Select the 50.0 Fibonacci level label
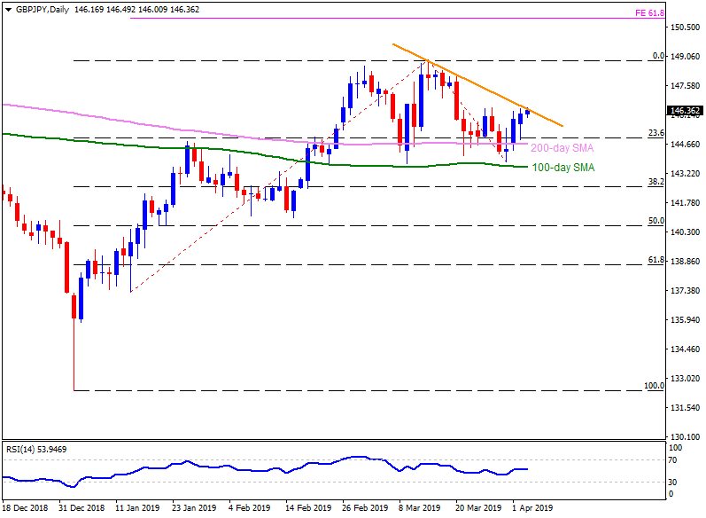706x518 pixels. [656, 221]
